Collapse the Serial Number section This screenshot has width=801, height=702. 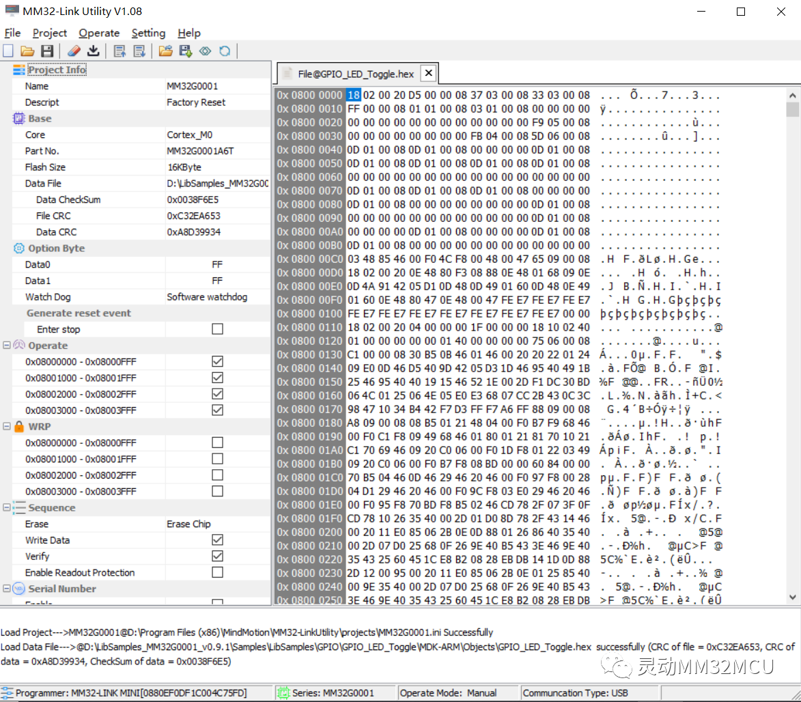click(x=7, y=589)
